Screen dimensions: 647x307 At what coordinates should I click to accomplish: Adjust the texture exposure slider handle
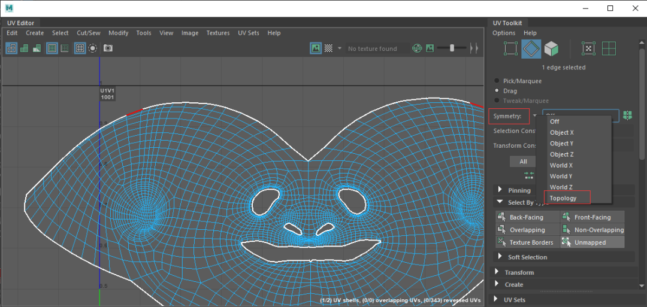[452, 48]
